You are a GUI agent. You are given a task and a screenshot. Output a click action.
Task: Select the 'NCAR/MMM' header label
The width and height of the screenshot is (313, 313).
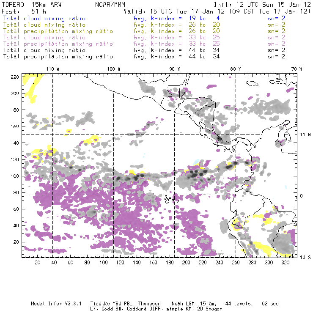tap(110, 5)
